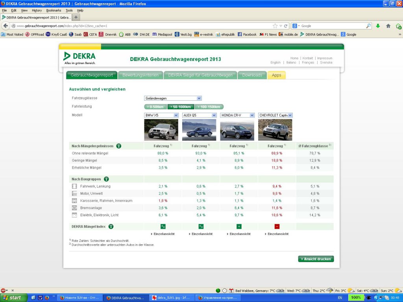Switch to the Bewertungskriterien tab
Viewport: 403px width, 302px height.
(140, 75)
